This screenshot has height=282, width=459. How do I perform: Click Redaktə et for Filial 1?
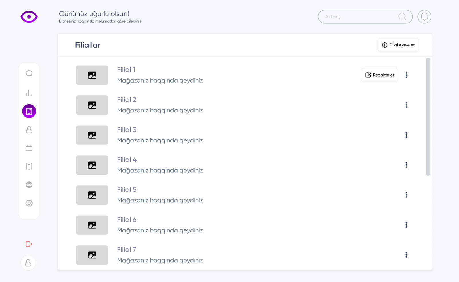(x=379, y=75)
